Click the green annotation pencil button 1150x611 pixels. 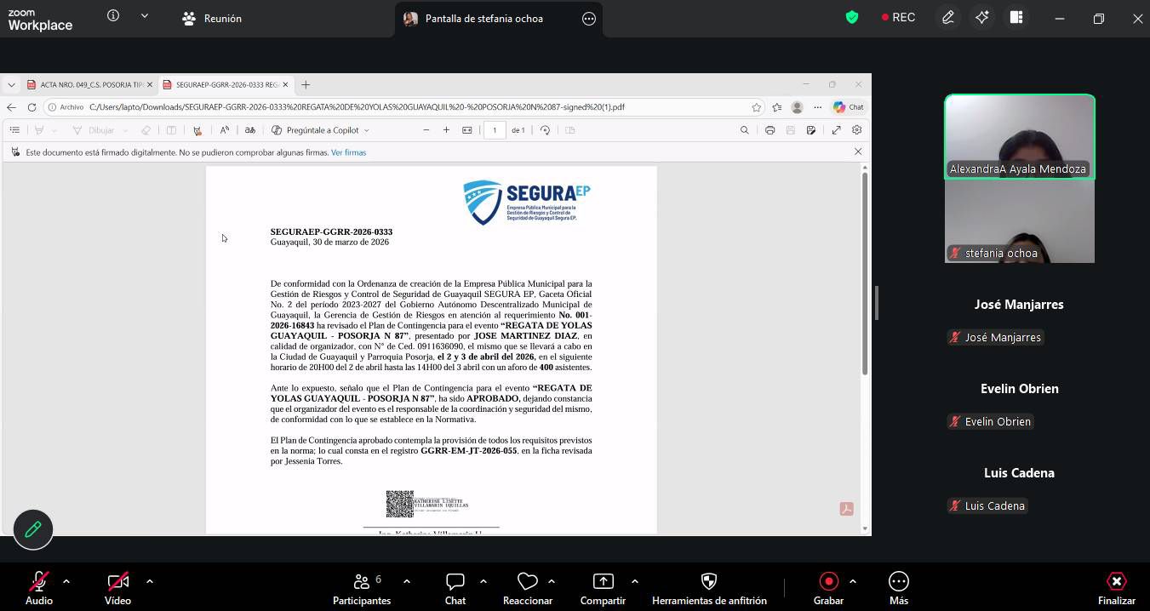click(x=33, y=529)
